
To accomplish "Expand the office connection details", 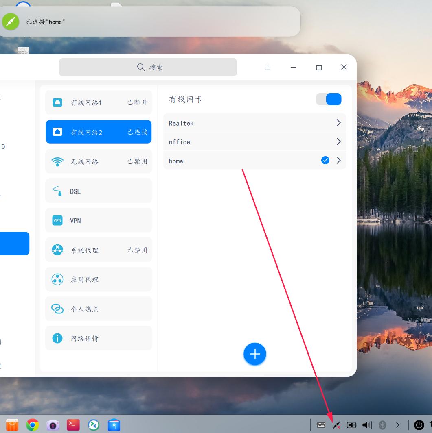I will [x=338, y=141].
